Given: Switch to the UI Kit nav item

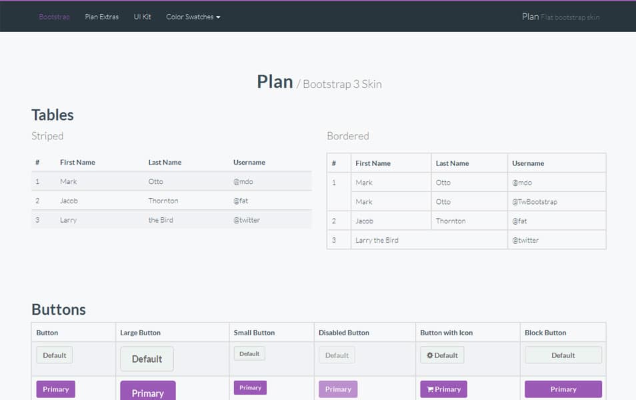Looking at the screenshot, I should click(x=142, y=17).
